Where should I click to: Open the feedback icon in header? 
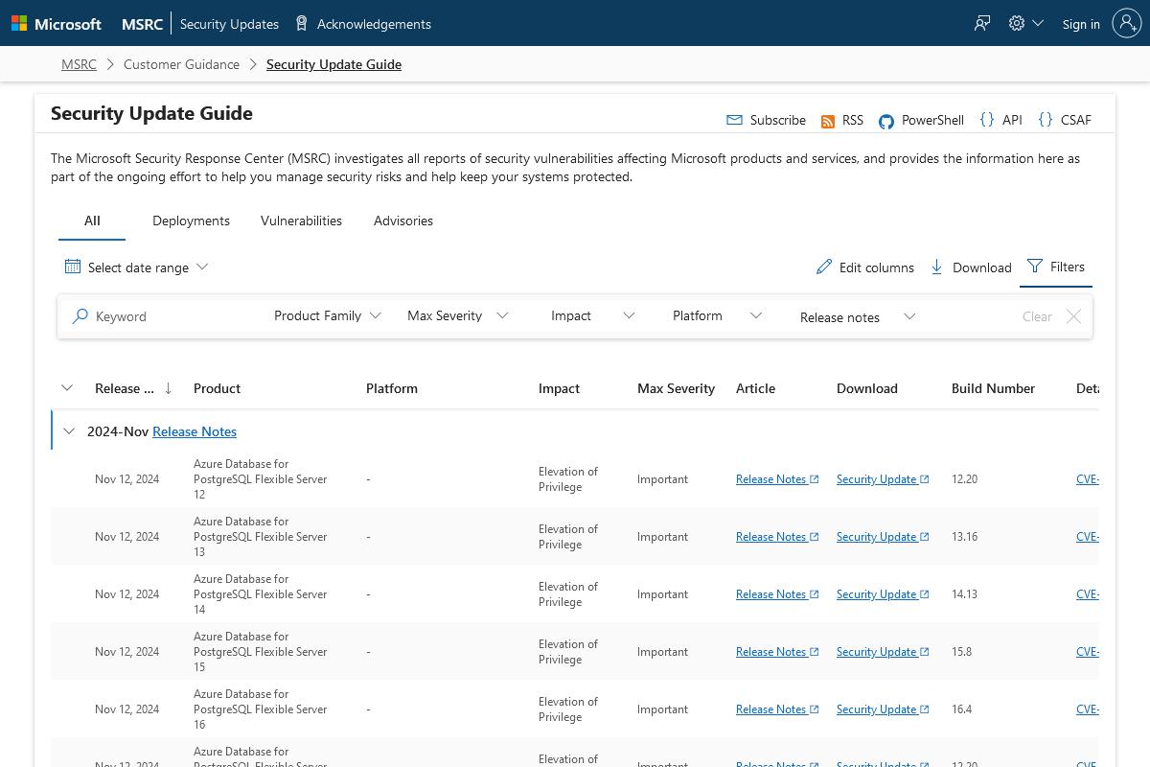982,24
